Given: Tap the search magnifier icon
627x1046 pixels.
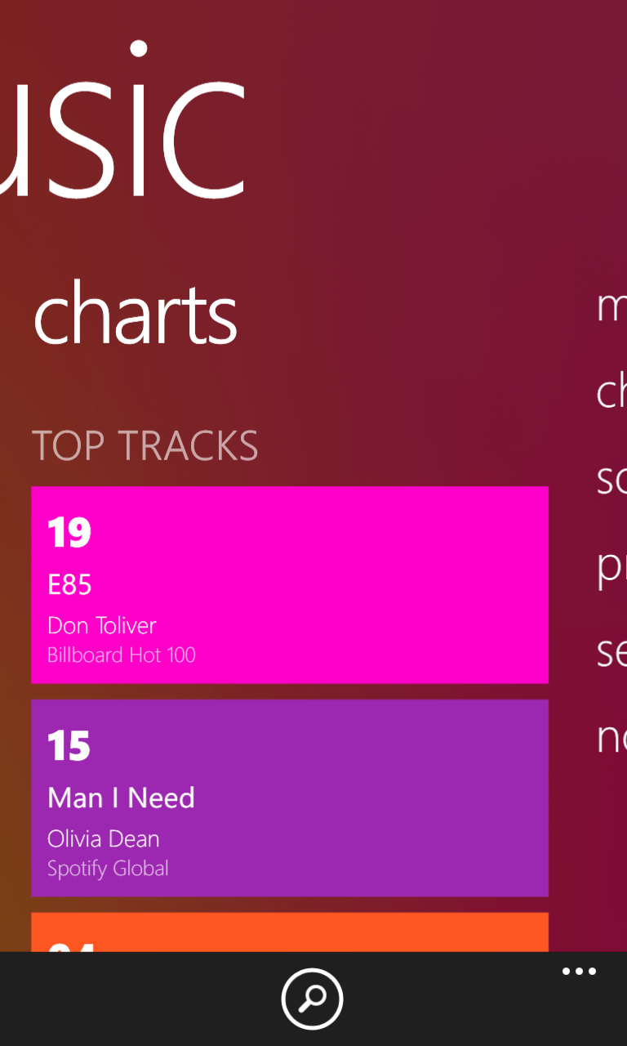Looking at the screenshot, I should [313, 999].
